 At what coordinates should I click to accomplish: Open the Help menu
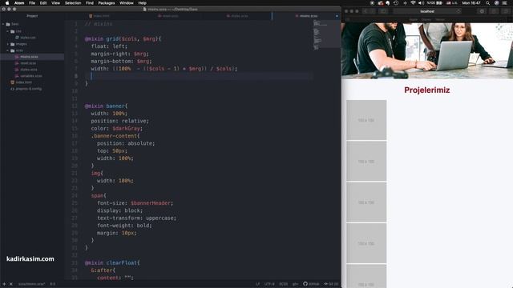143,3
